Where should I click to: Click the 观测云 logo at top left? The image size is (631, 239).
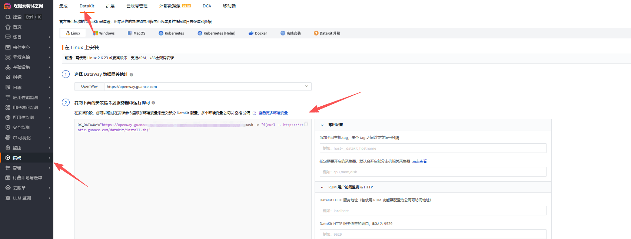click(7, 6)
